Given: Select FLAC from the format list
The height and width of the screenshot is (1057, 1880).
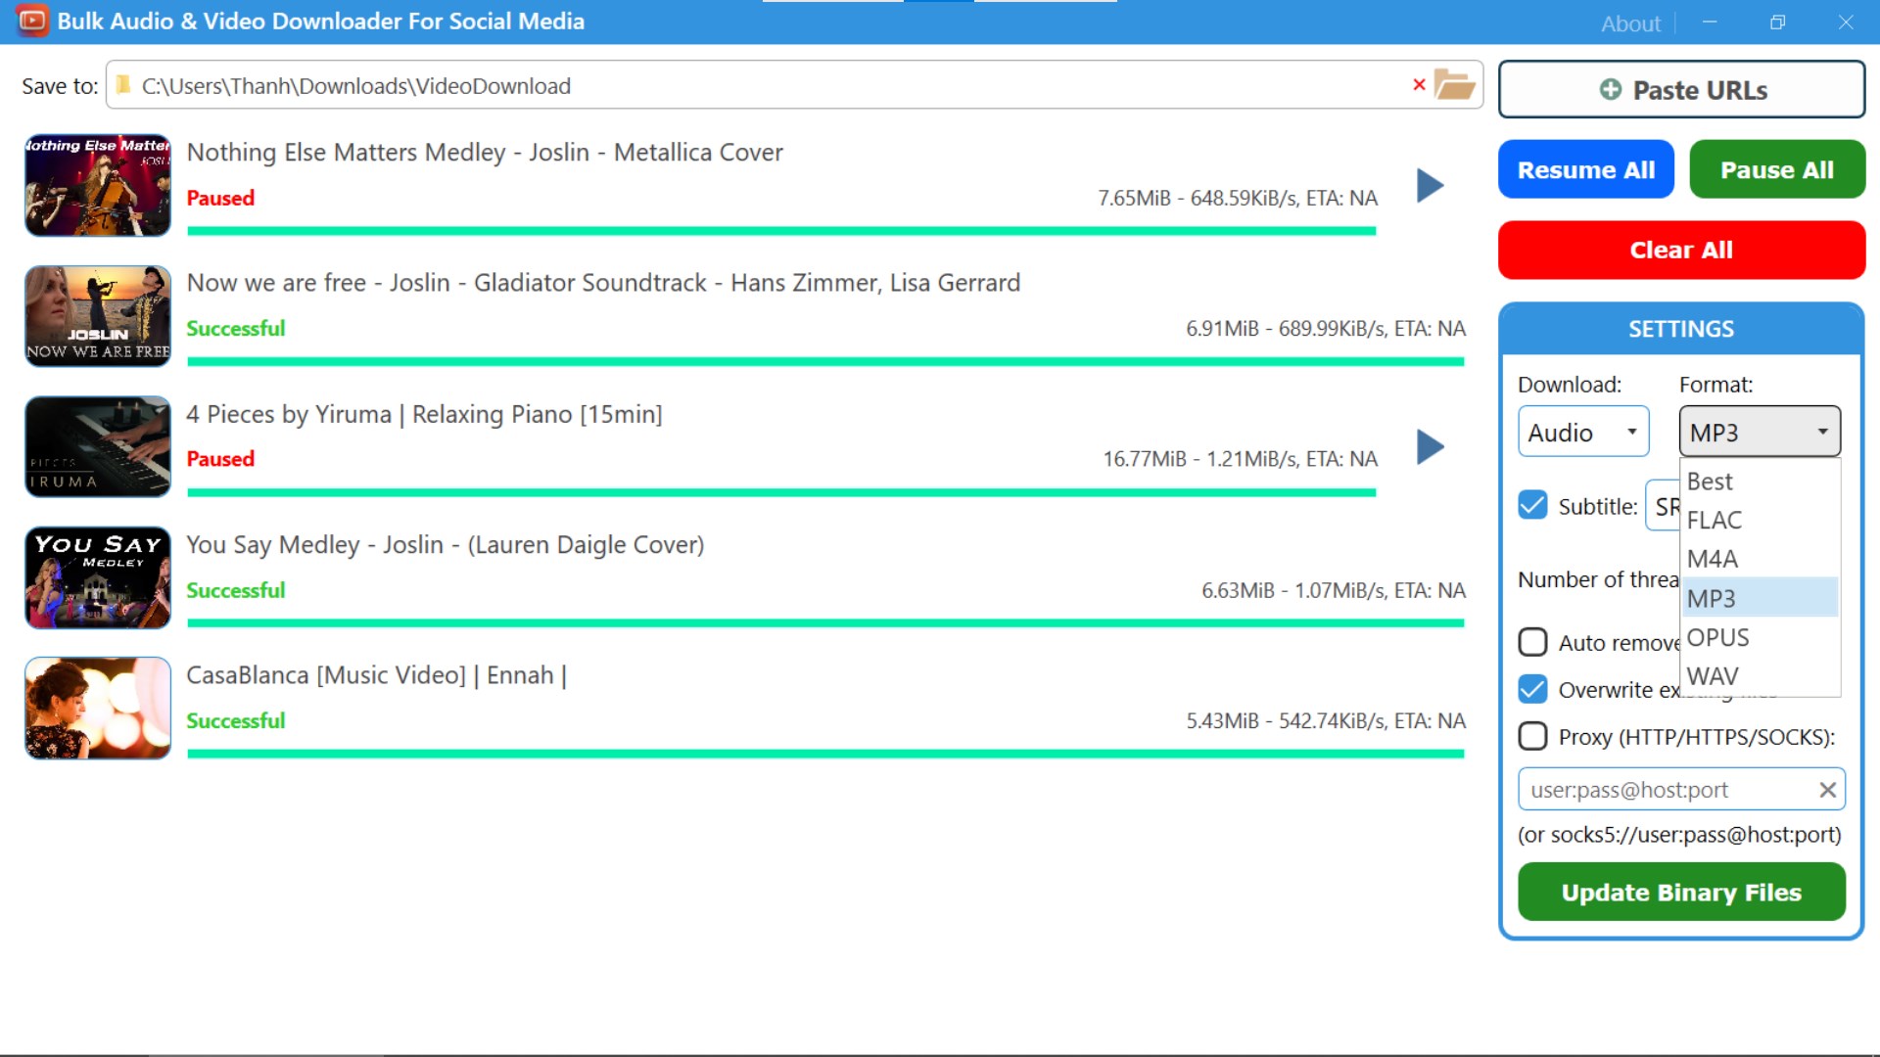Looking at the screenshot, I should pos(1715,520).
